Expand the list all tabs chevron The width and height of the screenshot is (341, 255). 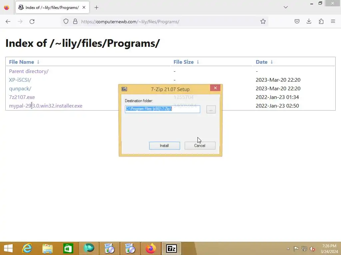pyautogui.click(x=286, y=7)
